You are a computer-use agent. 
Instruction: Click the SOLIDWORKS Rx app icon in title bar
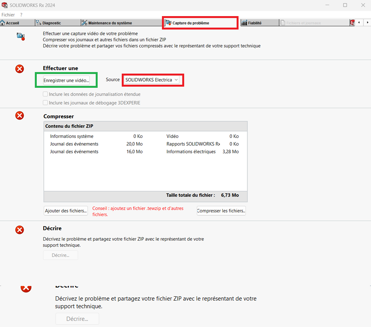pos(5,5)
